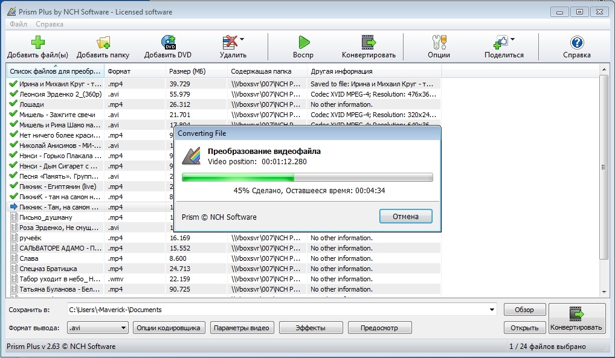Screen dimensions: 615x358
Task: Click the Prism app icon in title bar
Action: 11,11
